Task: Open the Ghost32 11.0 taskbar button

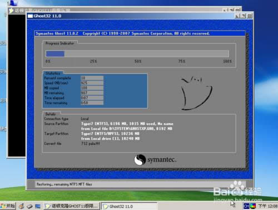Action: click(129, 206)
